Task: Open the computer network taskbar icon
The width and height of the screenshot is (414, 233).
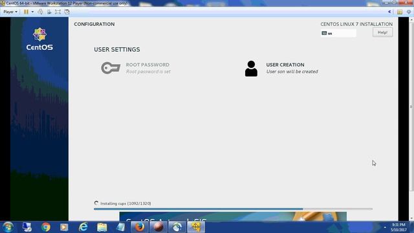Action: (27, 227)
